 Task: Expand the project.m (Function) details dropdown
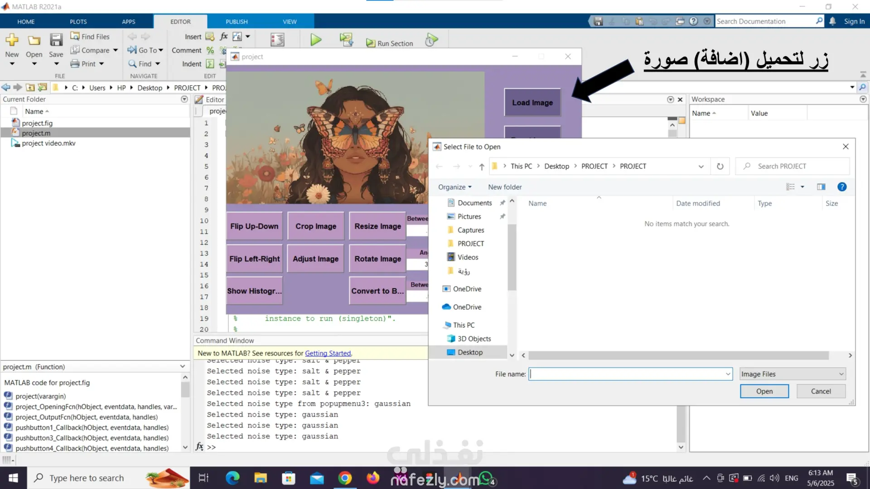(x=183, y=366)
